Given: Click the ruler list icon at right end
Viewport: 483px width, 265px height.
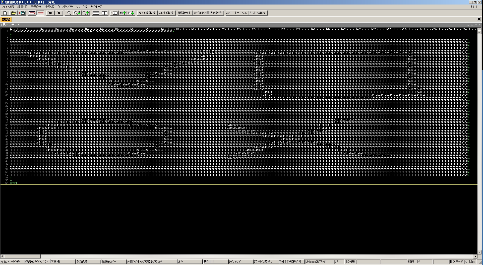Looking at the screenshot, I should 479,29.
